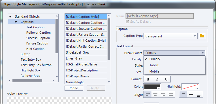The height and width of the screenshot is (104, 216).
Task: Select [Default Capture Caption style entry
Action: pos(86,23)
